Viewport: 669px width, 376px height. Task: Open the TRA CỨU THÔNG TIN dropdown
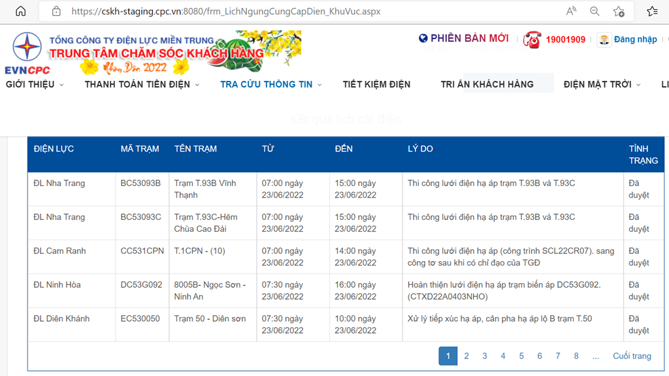(x=270, y=84)
